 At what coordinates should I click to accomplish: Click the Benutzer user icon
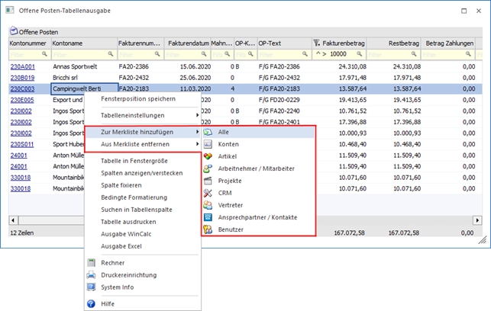point(208,229)
